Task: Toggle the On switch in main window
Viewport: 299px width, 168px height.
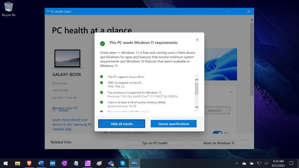Action: [x=217, y=132]
